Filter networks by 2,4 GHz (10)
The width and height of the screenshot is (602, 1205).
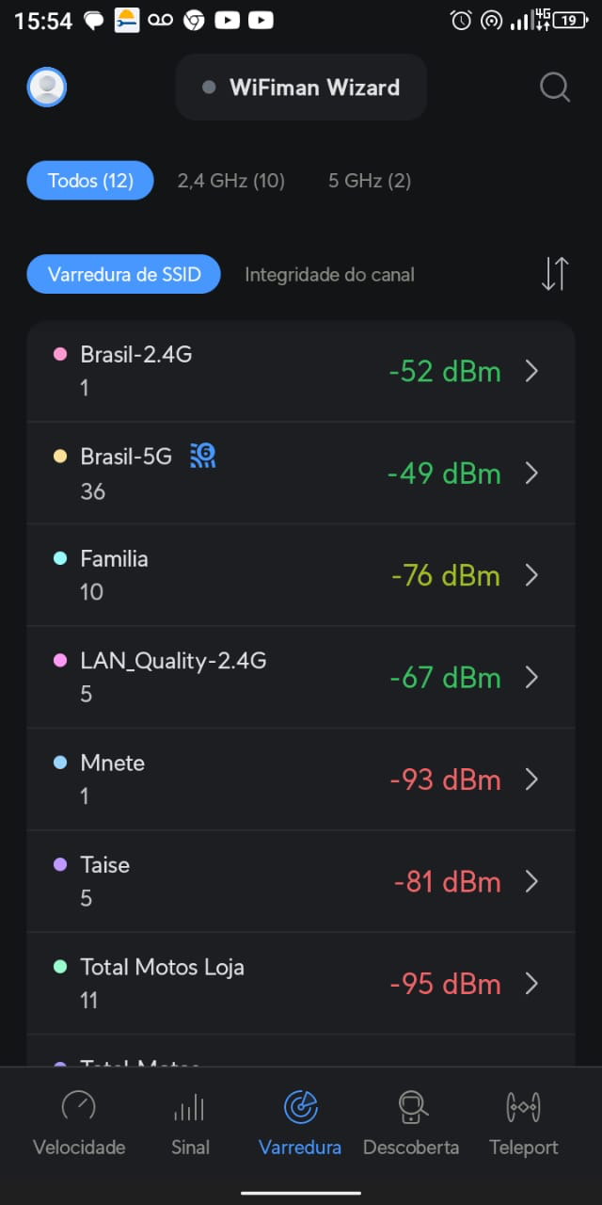(230, 181)
